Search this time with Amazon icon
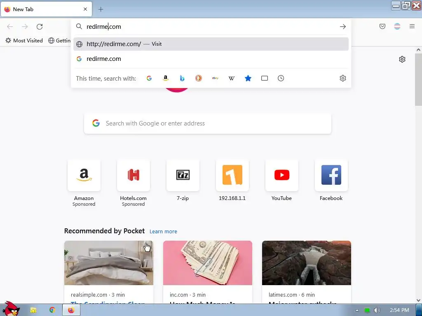This screenshot has height=316, width=422. point(166,78)
